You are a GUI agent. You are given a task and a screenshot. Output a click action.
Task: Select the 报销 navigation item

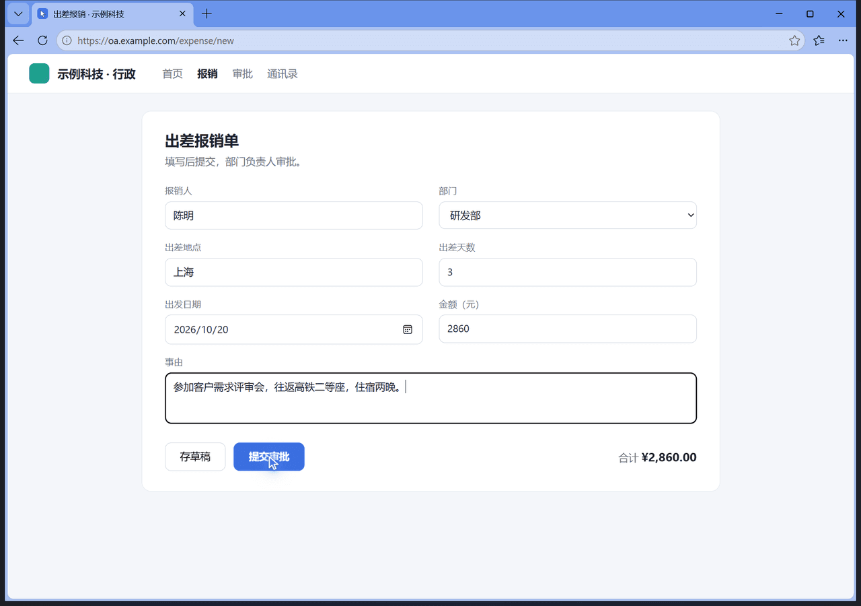click(x=207, y=74)
